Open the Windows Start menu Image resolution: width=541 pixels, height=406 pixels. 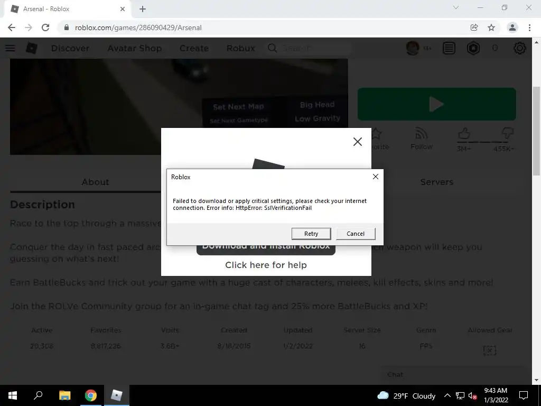coord(13,395)
